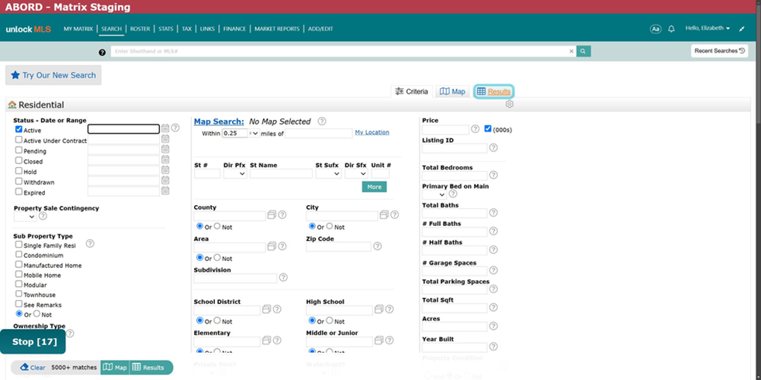The image size is (761, 380).
Task: Click the expand arrows icon beside Hello, Elizabeth
Action: click(742, 29)
